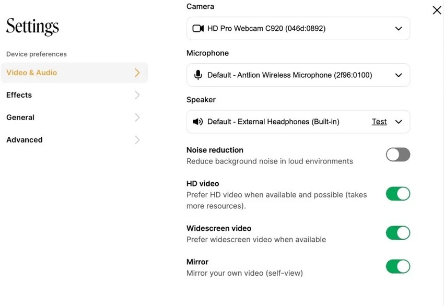
Task: Open the General settings section
Action: coord(75,117)
